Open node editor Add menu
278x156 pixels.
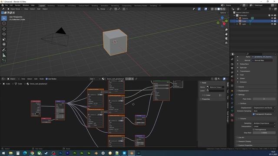tap(36, 79)
